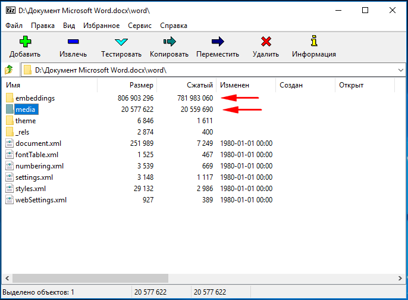
Task: Maximize the 7-Zip window
Action: pos(365,11)
